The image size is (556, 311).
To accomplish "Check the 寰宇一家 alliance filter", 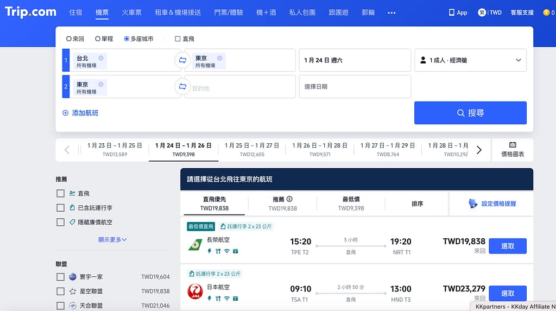I will 61,277.
